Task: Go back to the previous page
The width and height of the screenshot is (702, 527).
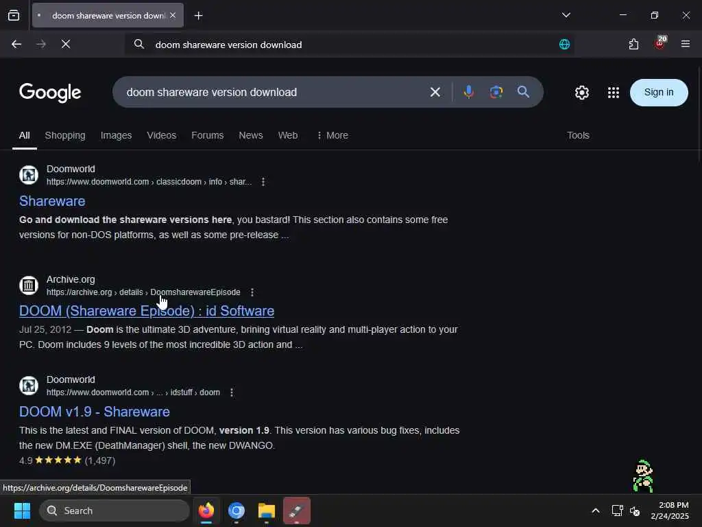Action: [x=16, y=44]
